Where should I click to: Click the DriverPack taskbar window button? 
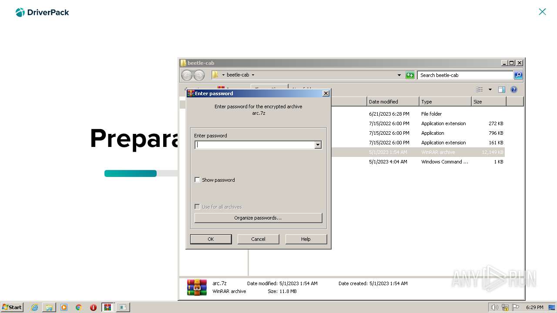(123, 307)
